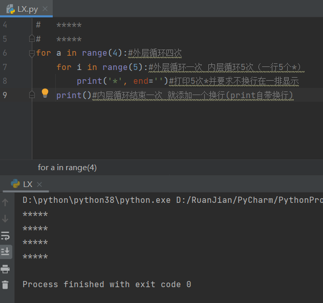Toggle scroll to end in Run console
This screenshot has height=303, width=323.
point(6,251)
